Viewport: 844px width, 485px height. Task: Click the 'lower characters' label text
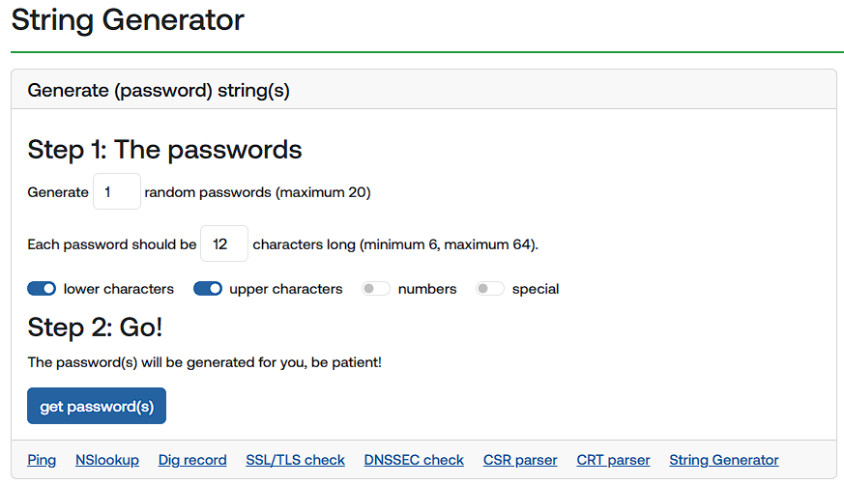pos(119,289)
